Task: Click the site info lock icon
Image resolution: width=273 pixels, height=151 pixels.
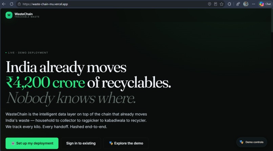Action: point(19,4)
